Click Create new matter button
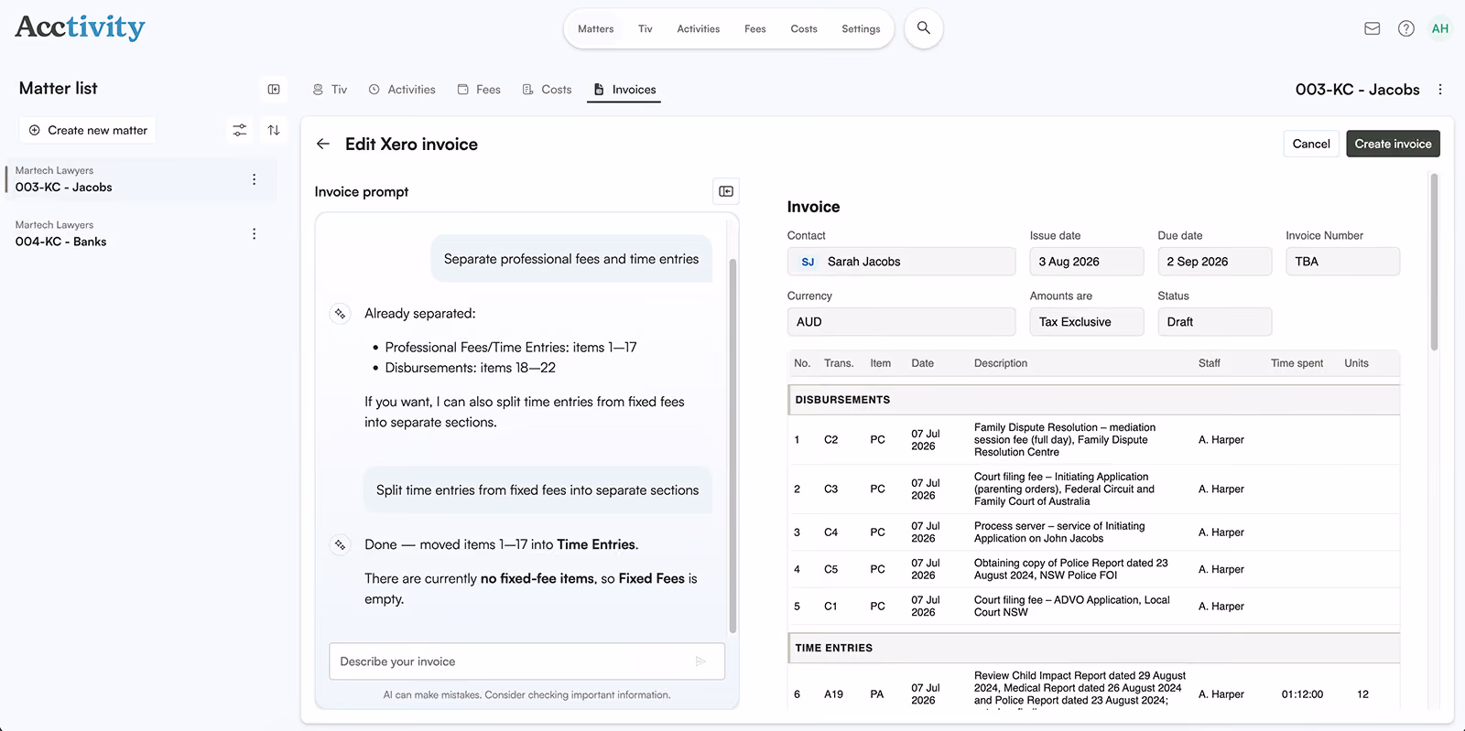Image resolution: width=1465 pixels, height=731 pixels. (x=88, y=130)
